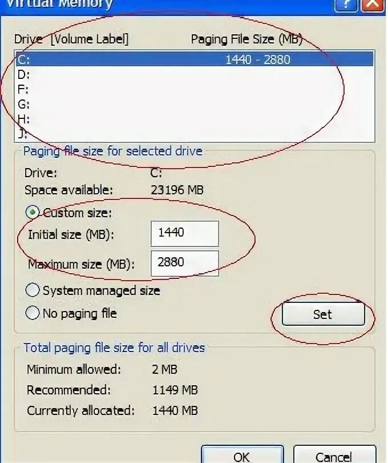Viewport: 388px width, 463px height.
Task: Click the 1440 - 2880 paging size value
Action: coord(258,59)
